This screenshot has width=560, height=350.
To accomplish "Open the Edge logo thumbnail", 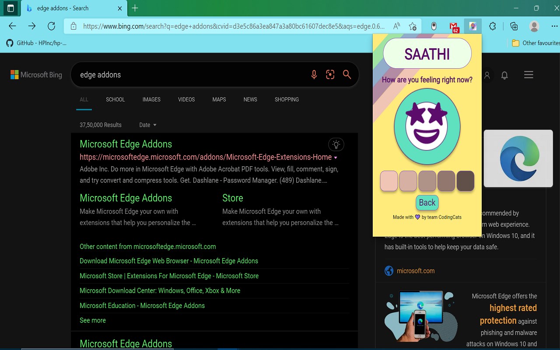I will [518, 158].
